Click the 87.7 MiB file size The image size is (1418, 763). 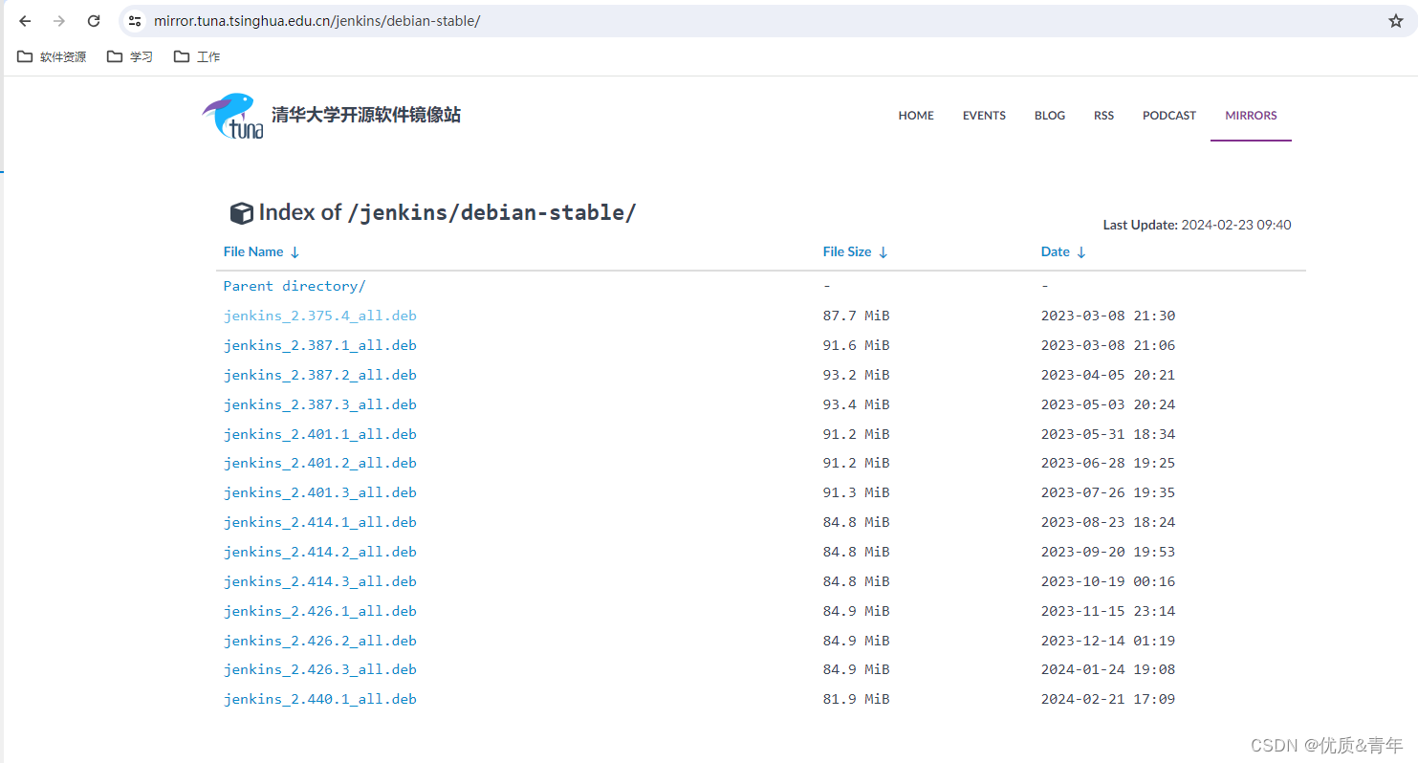(857, 316)
